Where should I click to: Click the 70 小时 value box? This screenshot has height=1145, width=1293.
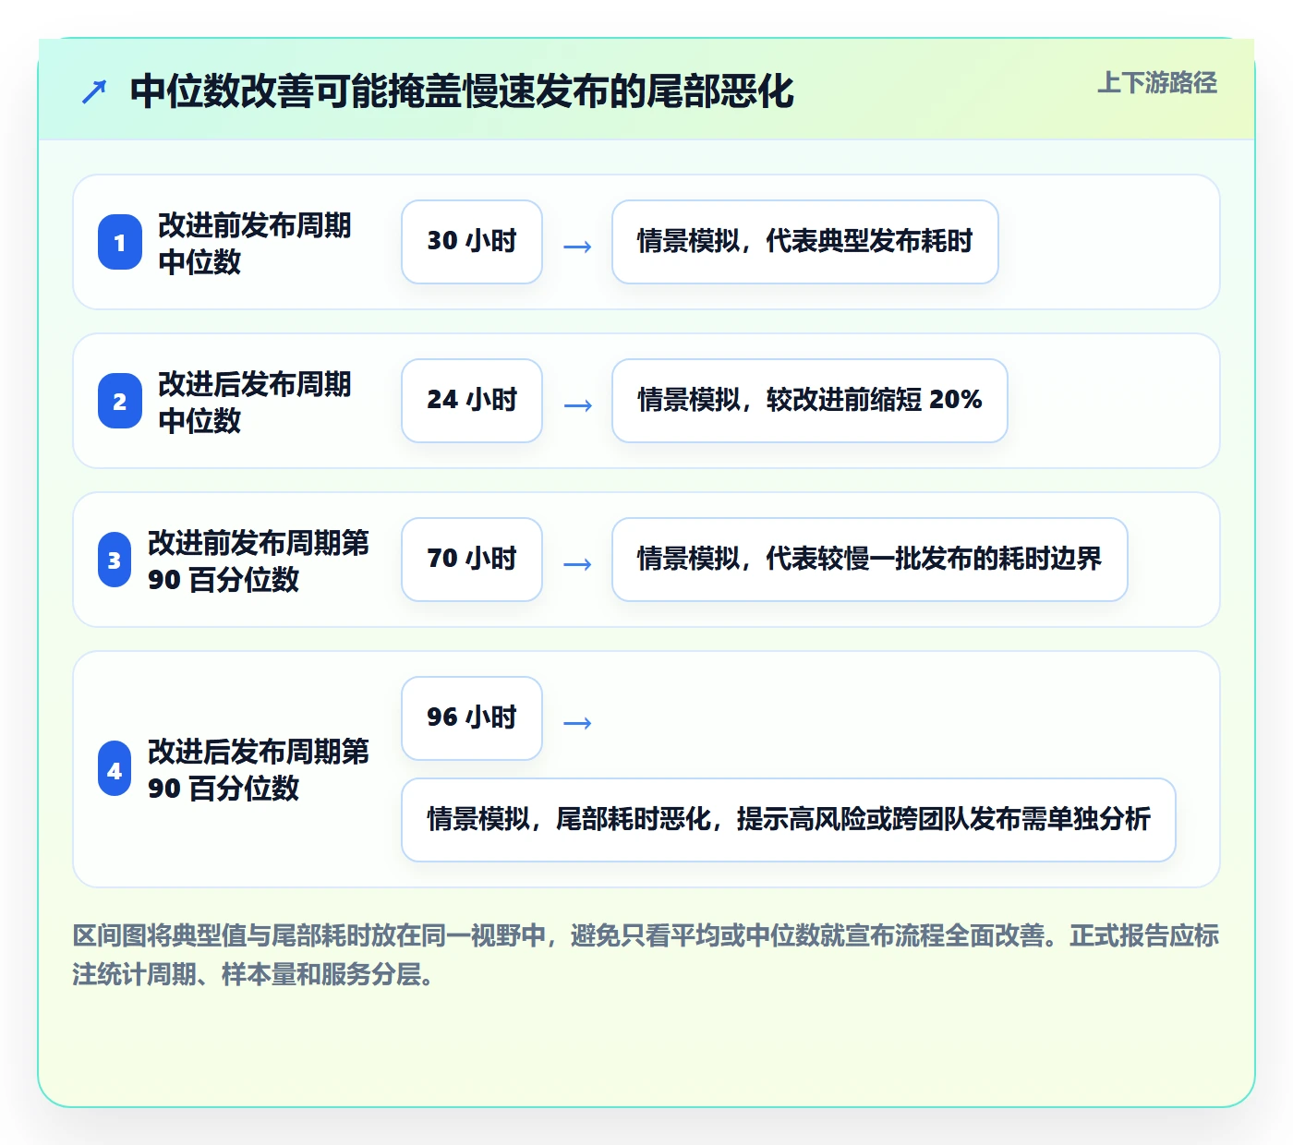point(472,560)
